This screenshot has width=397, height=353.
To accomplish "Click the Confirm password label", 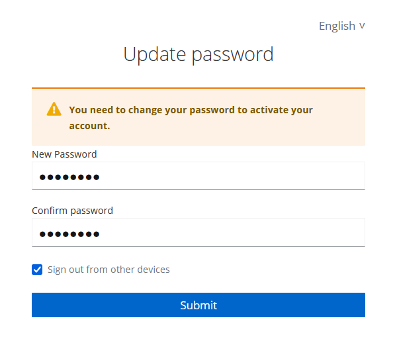I will click(x=72, y=211).
